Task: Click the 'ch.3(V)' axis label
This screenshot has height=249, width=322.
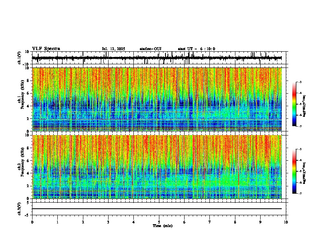Action: pyautogui.click(x=19, y=209)
